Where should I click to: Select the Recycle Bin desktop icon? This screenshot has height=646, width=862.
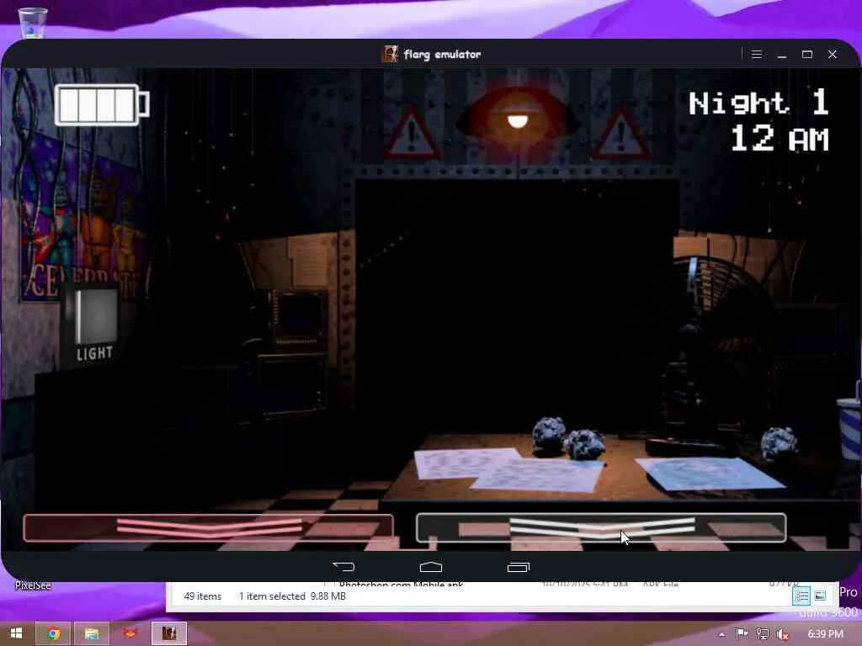click(x=33, y=22)
